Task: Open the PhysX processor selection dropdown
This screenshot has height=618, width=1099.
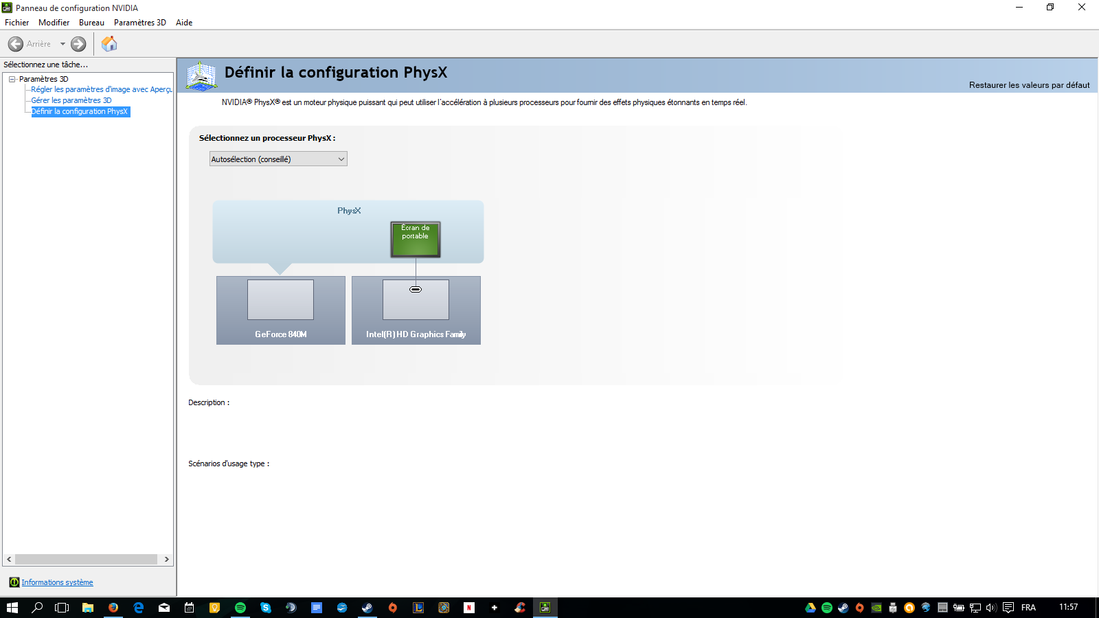Action: (x=278, y=159)
